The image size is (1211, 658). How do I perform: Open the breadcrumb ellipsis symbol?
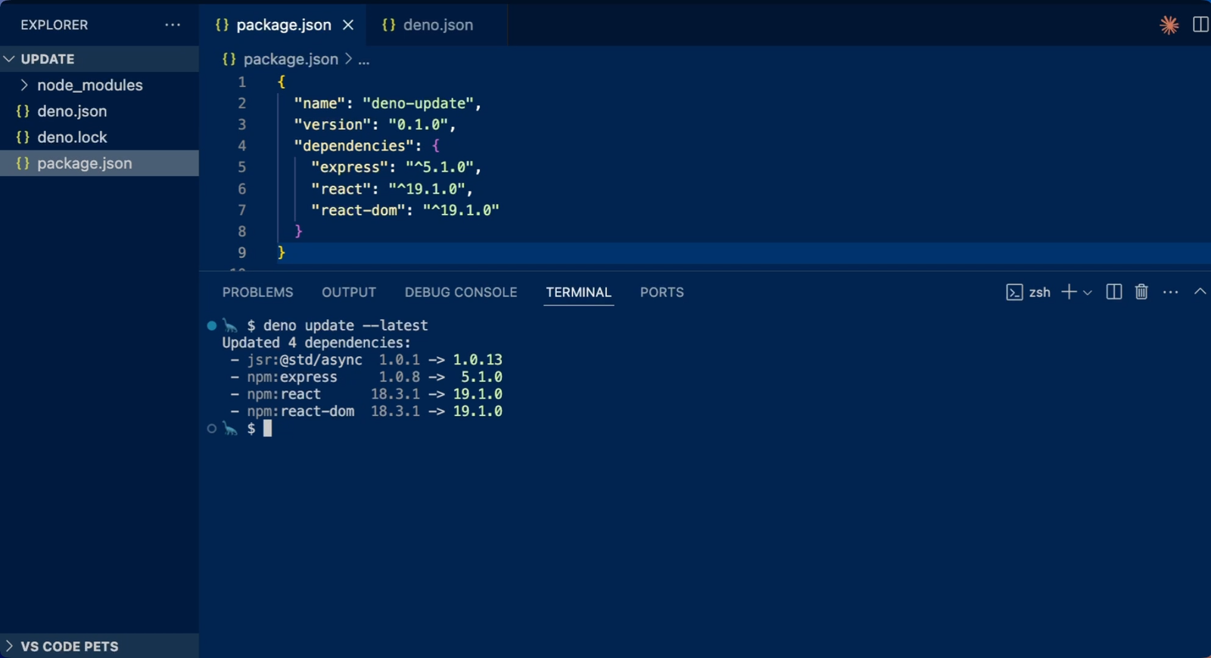[363, 59]
